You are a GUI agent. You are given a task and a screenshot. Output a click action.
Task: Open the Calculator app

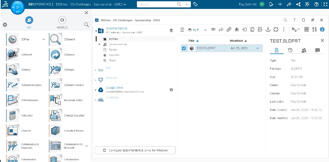point(12,115)
